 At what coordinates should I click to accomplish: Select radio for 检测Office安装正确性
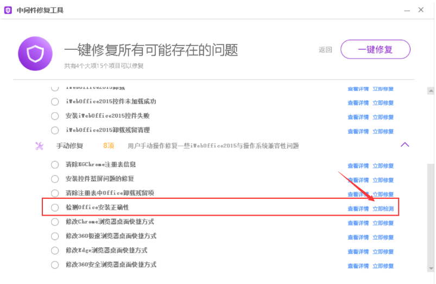(55, 208)
